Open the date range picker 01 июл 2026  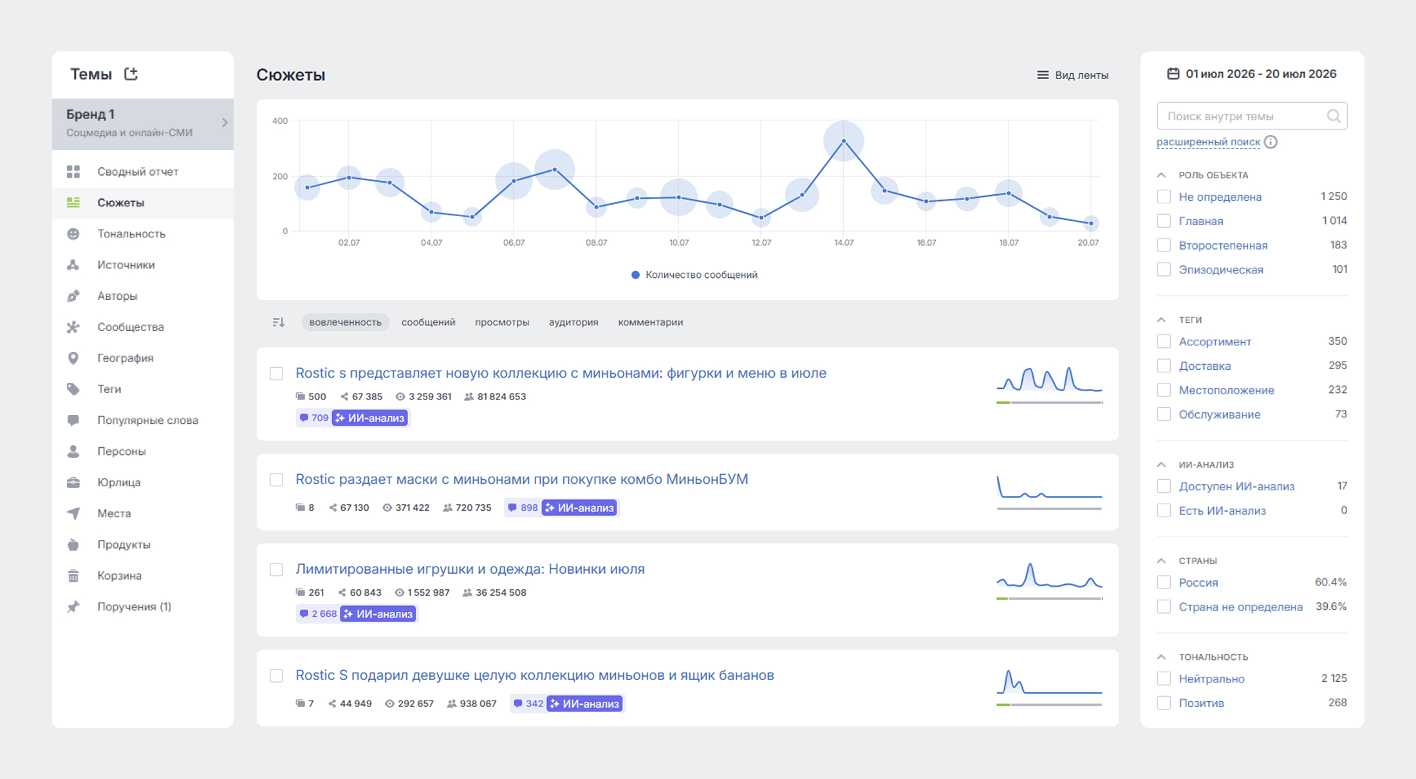click(1253, 74)
